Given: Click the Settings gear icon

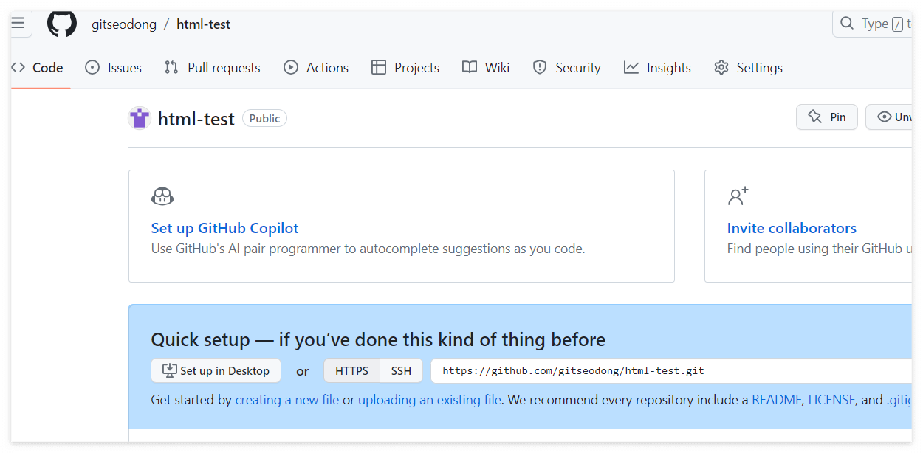Looking at the screenshot, I should coord(721,67).
